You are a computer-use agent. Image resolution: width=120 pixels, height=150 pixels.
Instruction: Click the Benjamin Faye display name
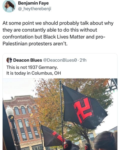tap(33, 3)
